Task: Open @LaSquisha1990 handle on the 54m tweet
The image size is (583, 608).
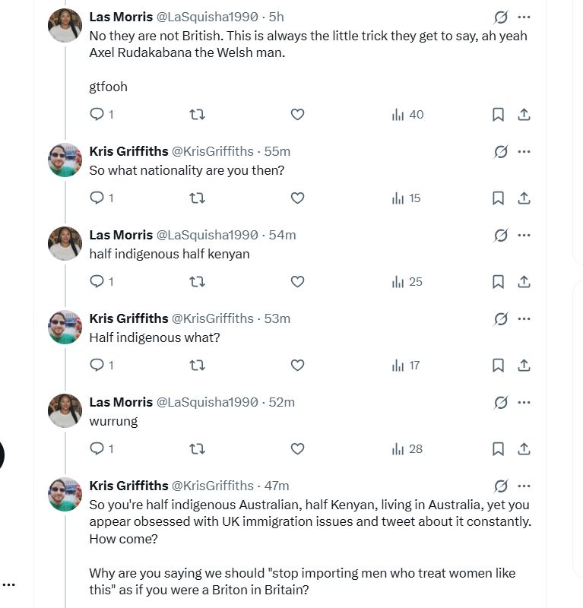Action: [x=208, y=235]
